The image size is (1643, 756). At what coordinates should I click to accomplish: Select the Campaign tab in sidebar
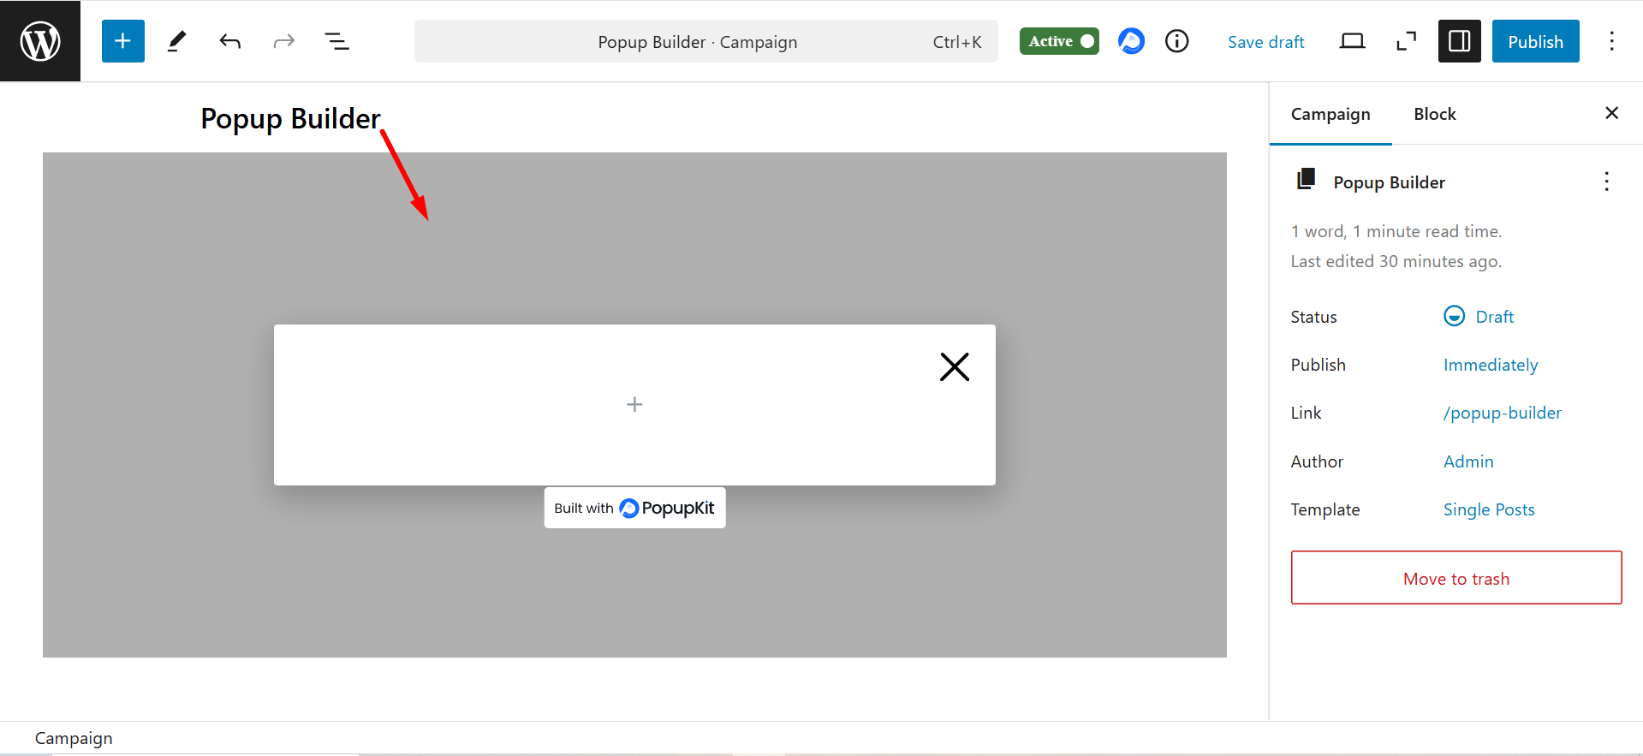click(1330, 114)
